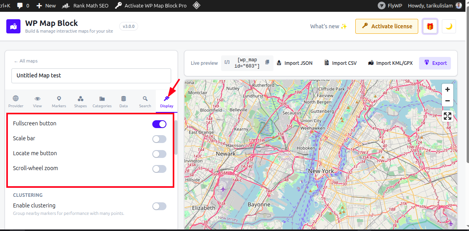Viewport: 469px width, 231px height.
Task: Select the Display tab
Action: point(166,102)
